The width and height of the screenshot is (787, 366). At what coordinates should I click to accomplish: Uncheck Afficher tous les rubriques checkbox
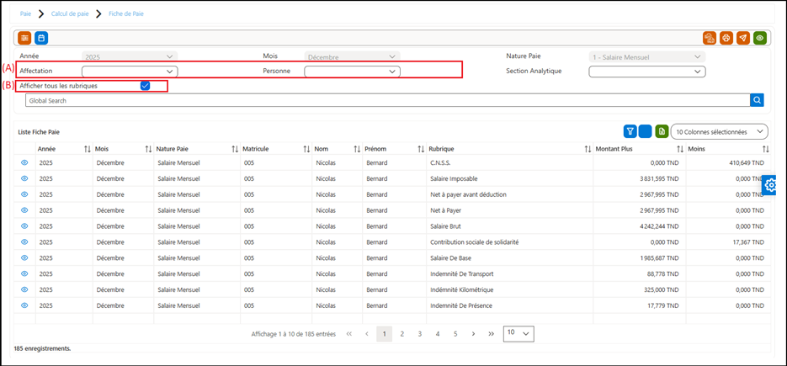click(x=146, y=86)
